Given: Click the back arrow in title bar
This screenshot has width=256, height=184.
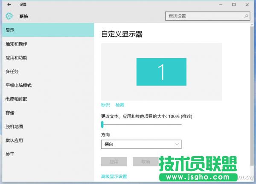Looking at the screenshot, I should 9,5.
